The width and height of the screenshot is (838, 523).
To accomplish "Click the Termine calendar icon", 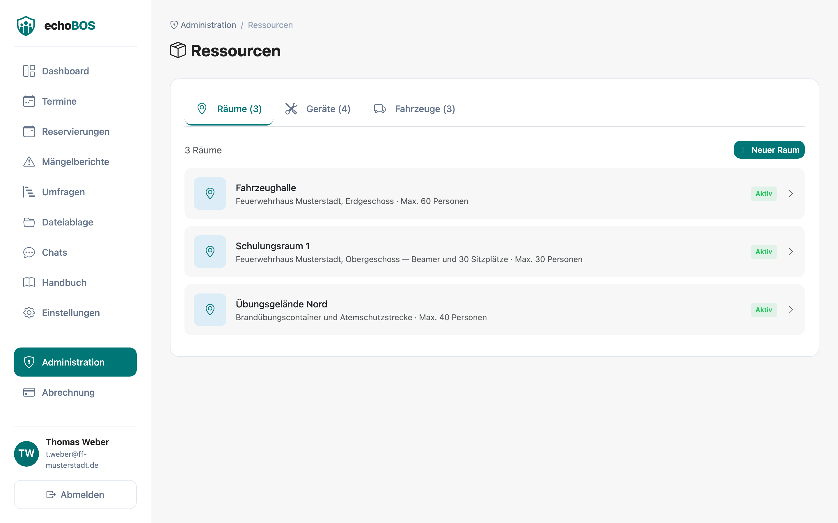I will click(x=29, y=101).
